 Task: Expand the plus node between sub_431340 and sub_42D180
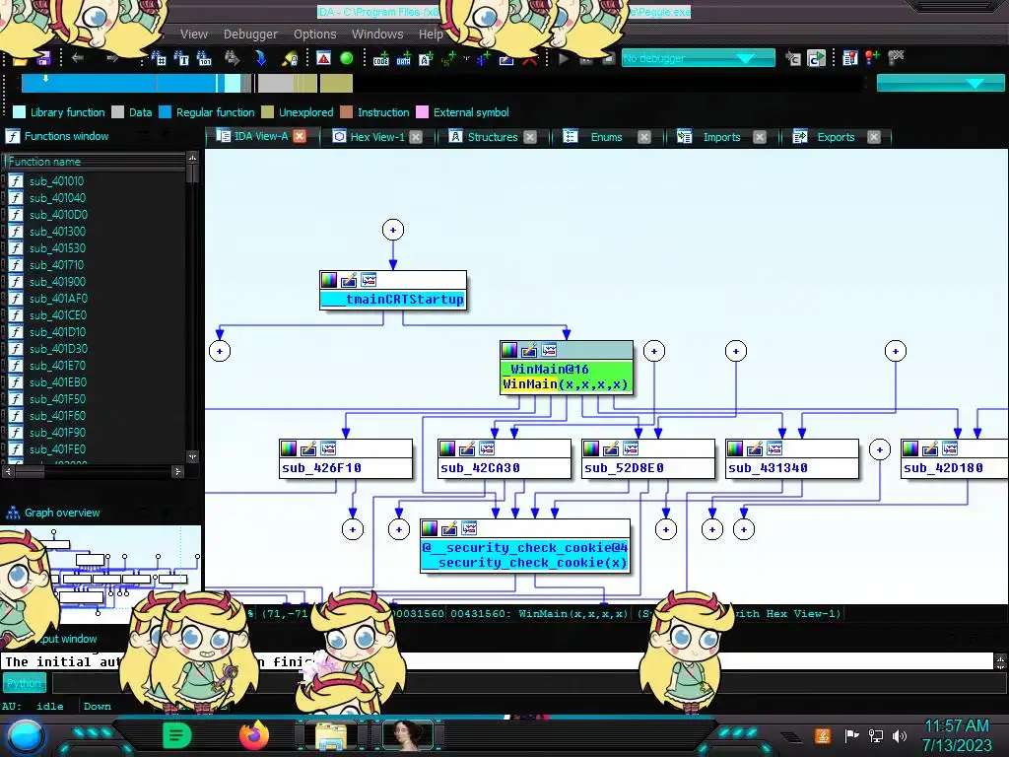click(880, 449)
